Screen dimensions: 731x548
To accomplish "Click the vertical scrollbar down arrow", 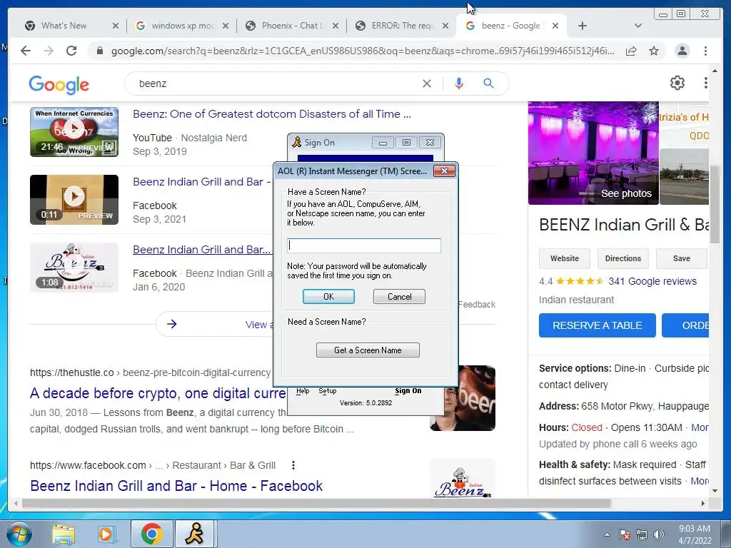I will point(715,491).
